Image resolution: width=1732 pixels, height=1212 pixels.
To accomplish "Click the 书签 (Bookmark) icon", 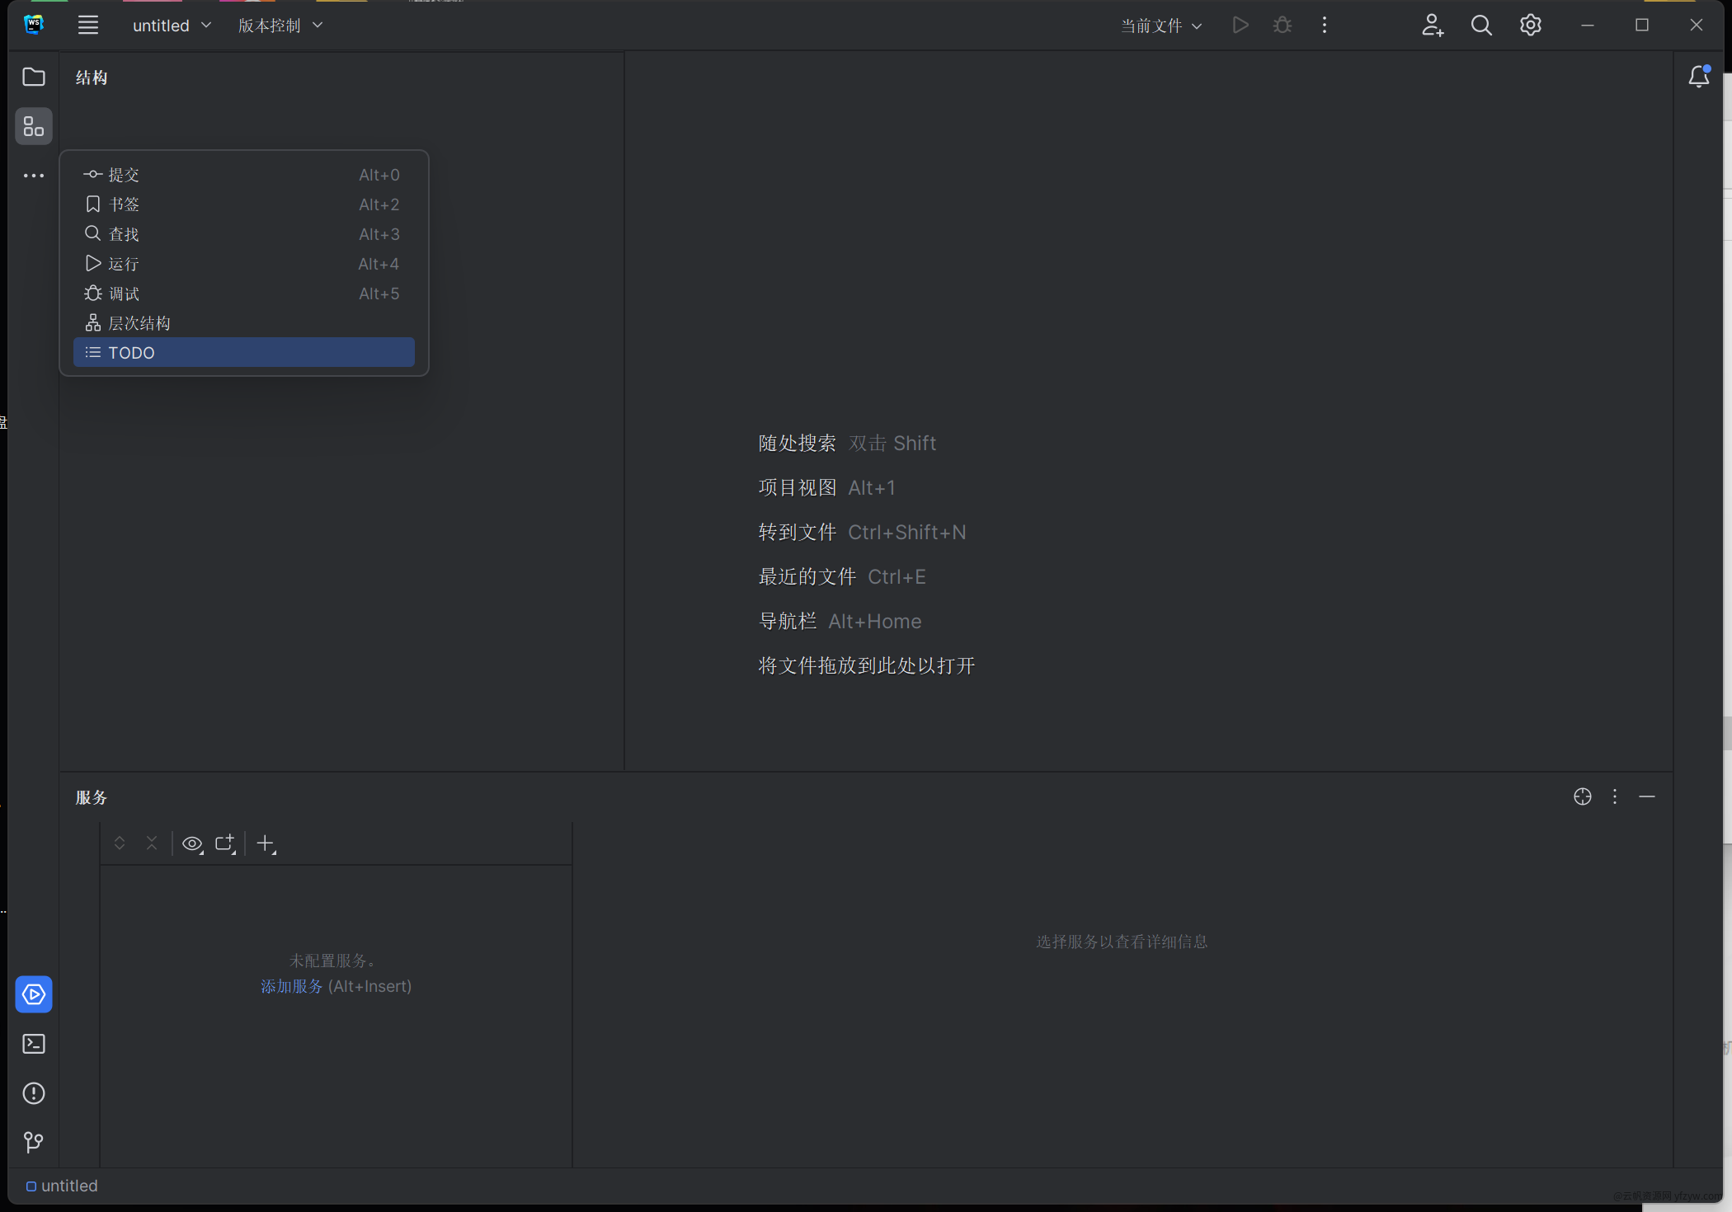I will (91, 203).
